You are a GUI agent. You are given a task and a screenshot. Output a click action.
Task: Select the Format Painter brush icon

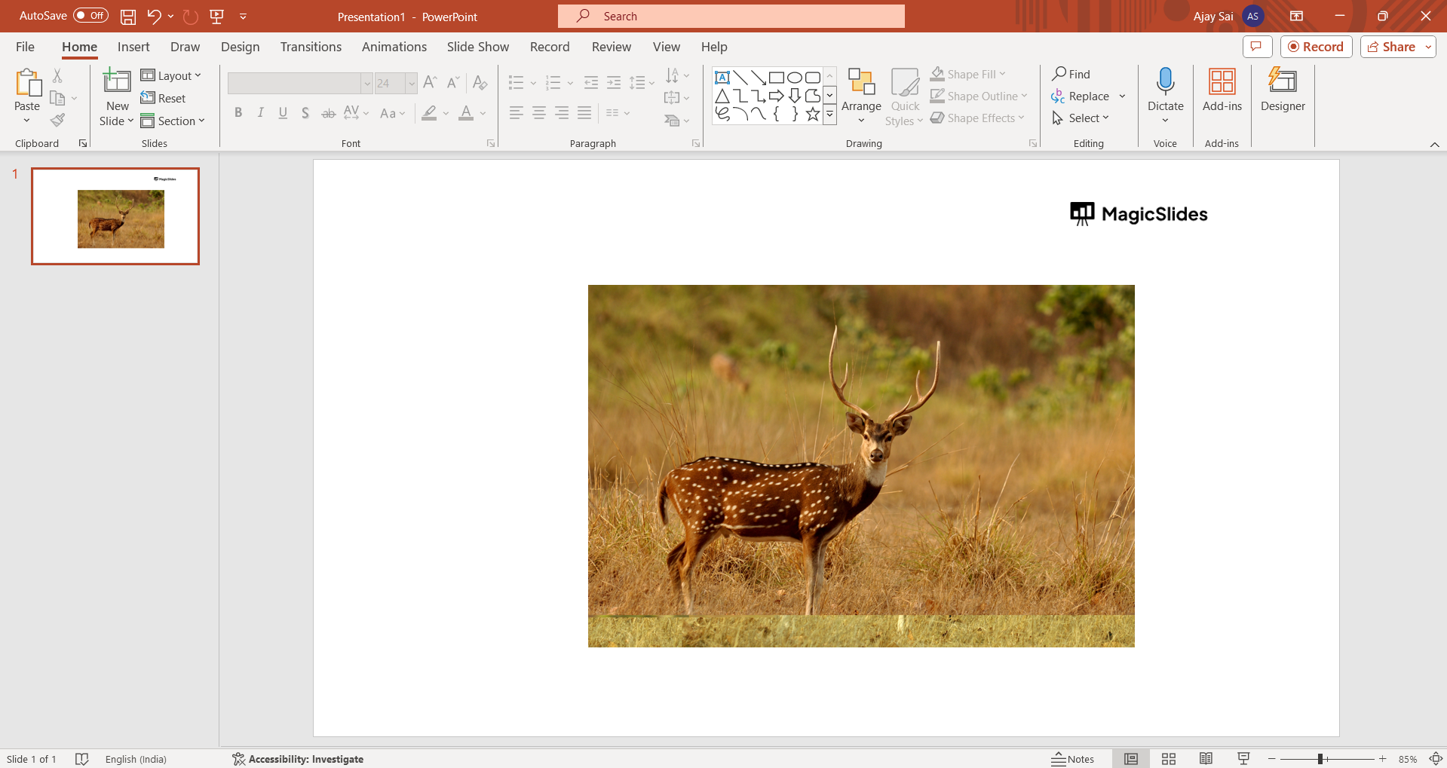coord(57,121)
